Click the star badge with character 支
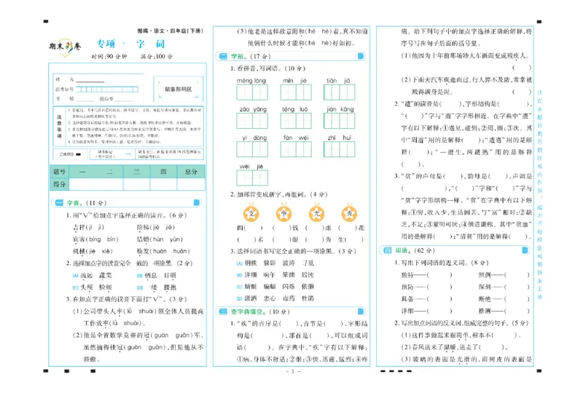The image size is (583, 412). [x=251, y=213]
